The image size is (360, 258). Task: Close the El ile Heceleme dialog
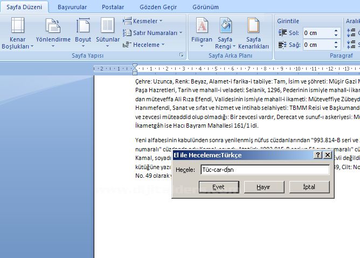(x=328, y=155)
